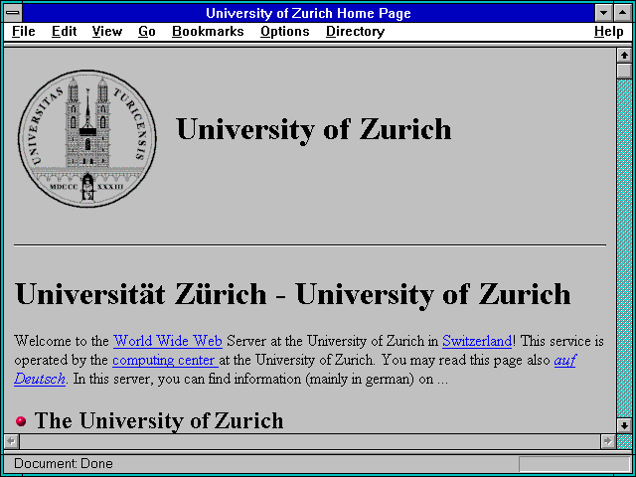Click the empty progress indicator in the status bar
The image size is (636, 477).
pos(574,464)
